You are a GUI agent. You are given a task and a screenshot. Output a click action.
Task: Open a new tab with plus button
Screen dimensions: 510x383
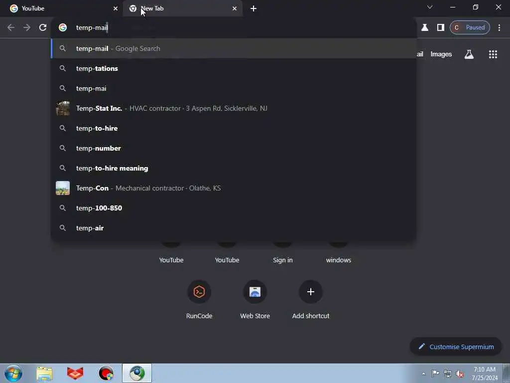(x=254, y=8)
